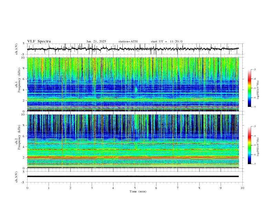Click the ch.1 colorbar "-7" label

(254, 107)
